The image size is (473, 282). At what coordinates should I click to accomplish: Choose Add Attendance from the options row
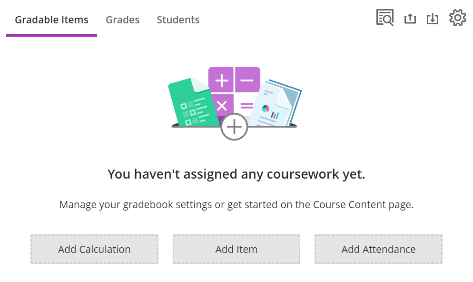click(x=378, y=249)
